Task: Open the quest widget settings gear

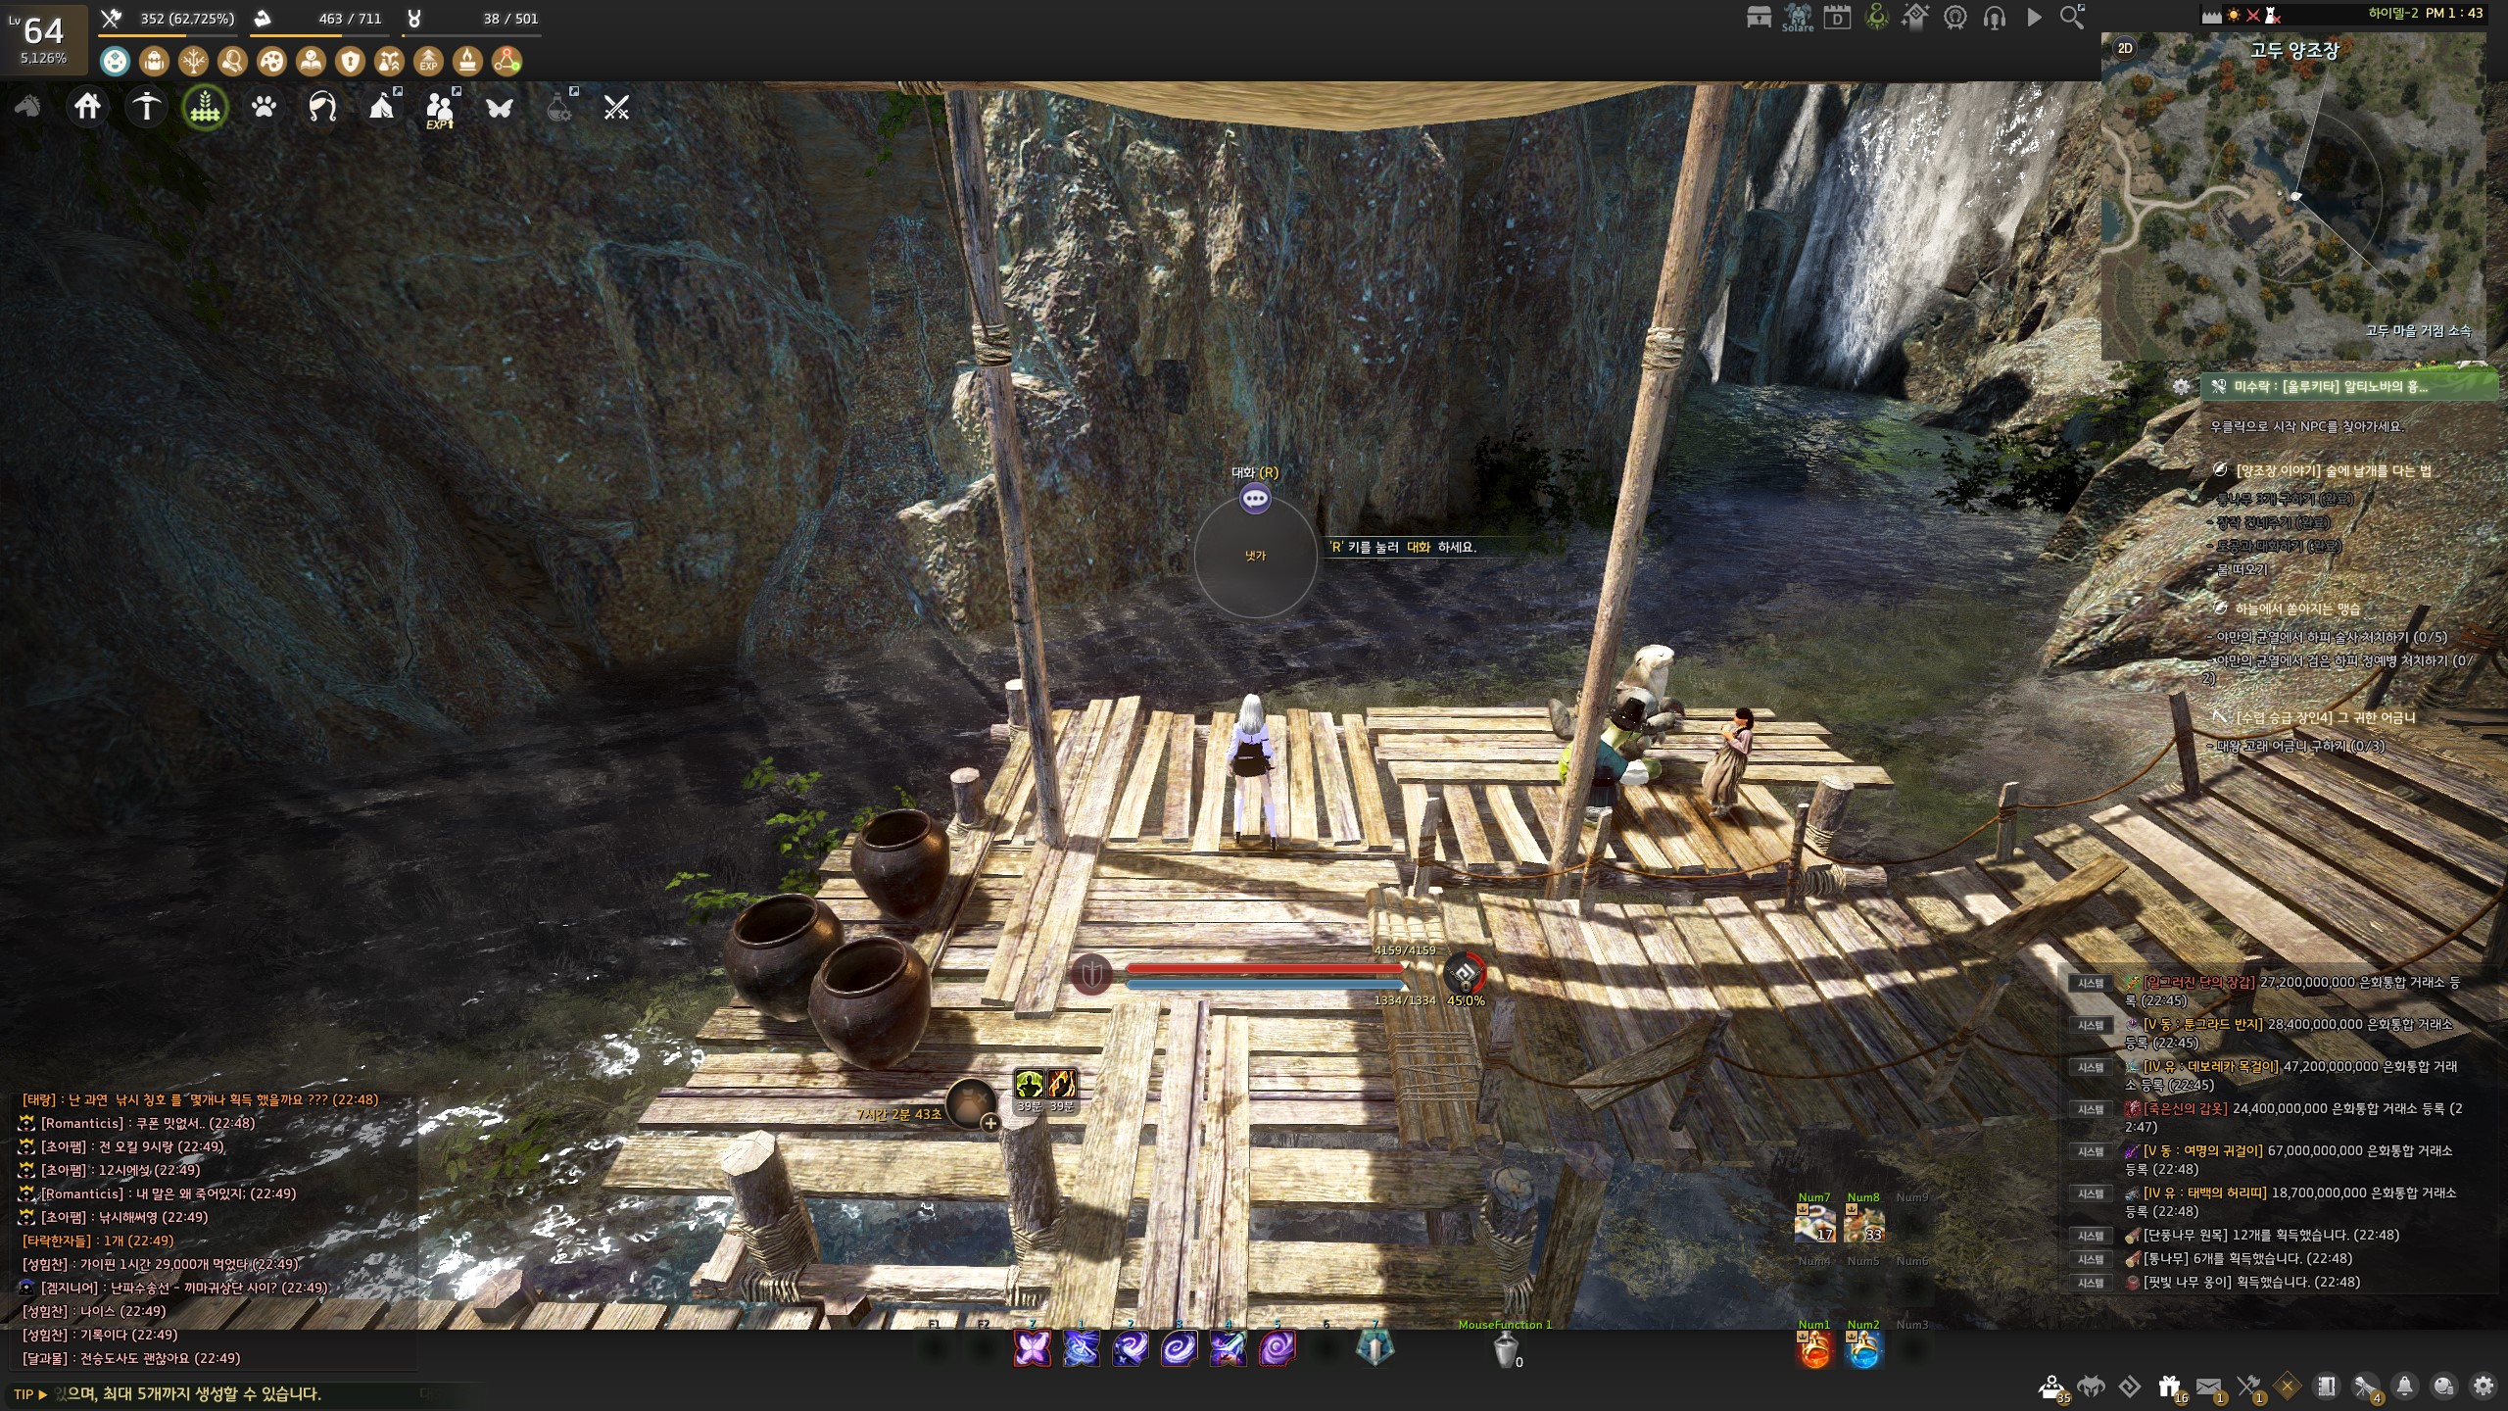Action: click(x=2181, y=387)
